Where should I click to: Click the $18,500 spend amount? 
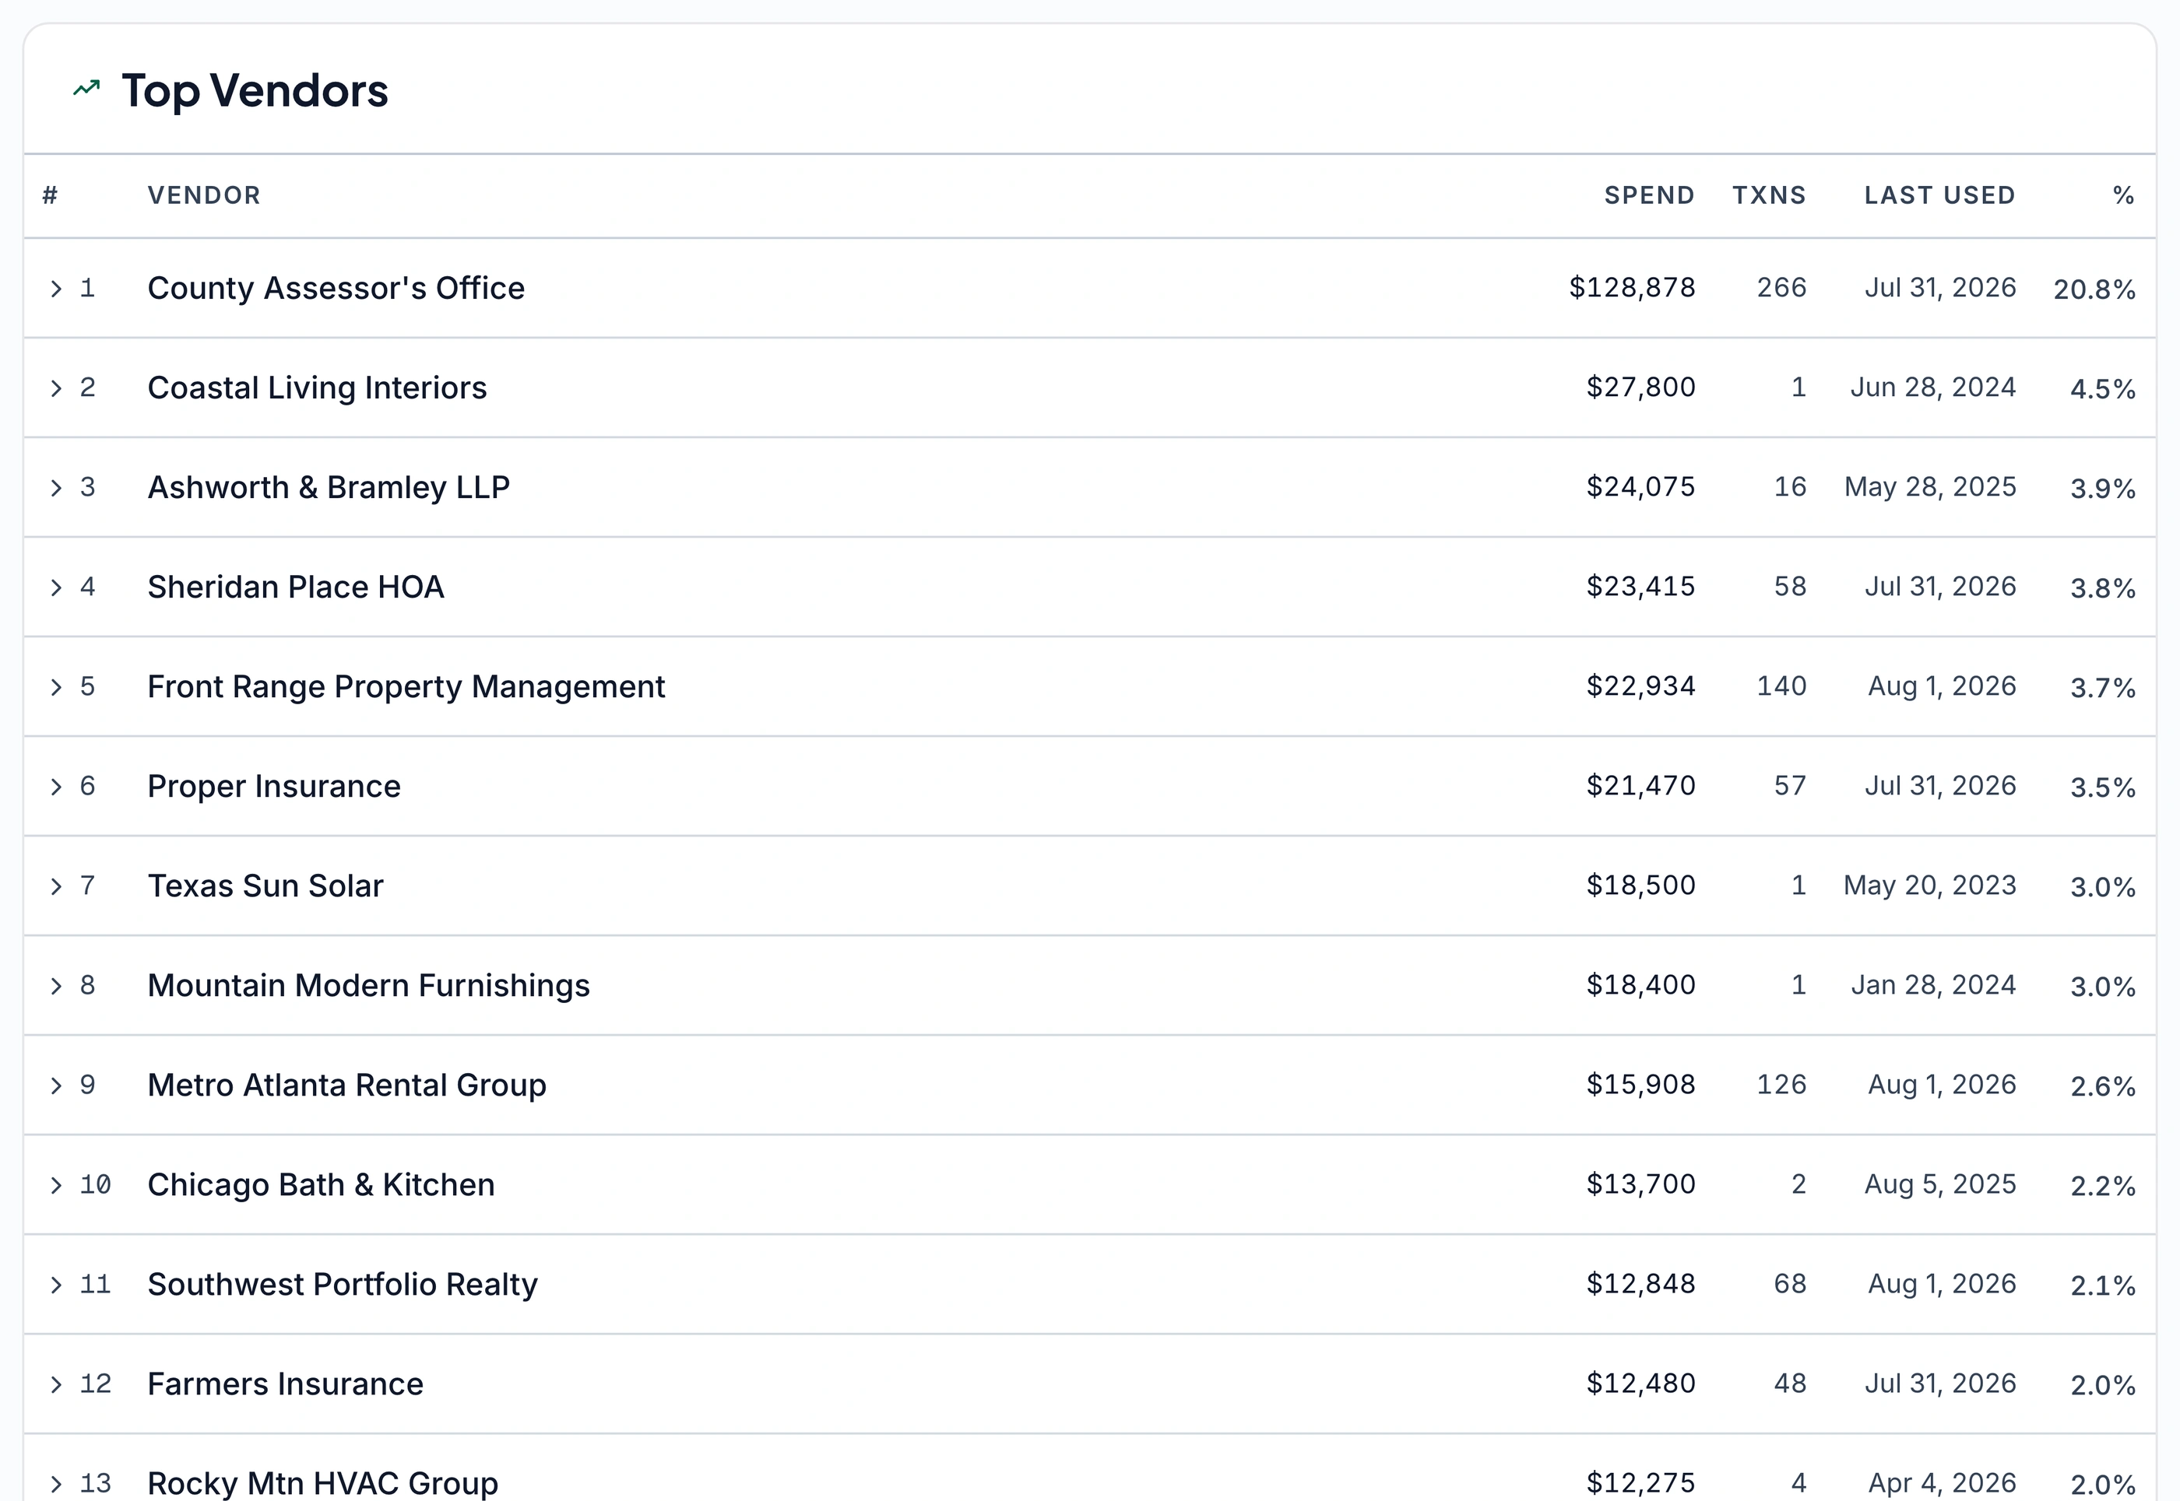pos(1641,886)
